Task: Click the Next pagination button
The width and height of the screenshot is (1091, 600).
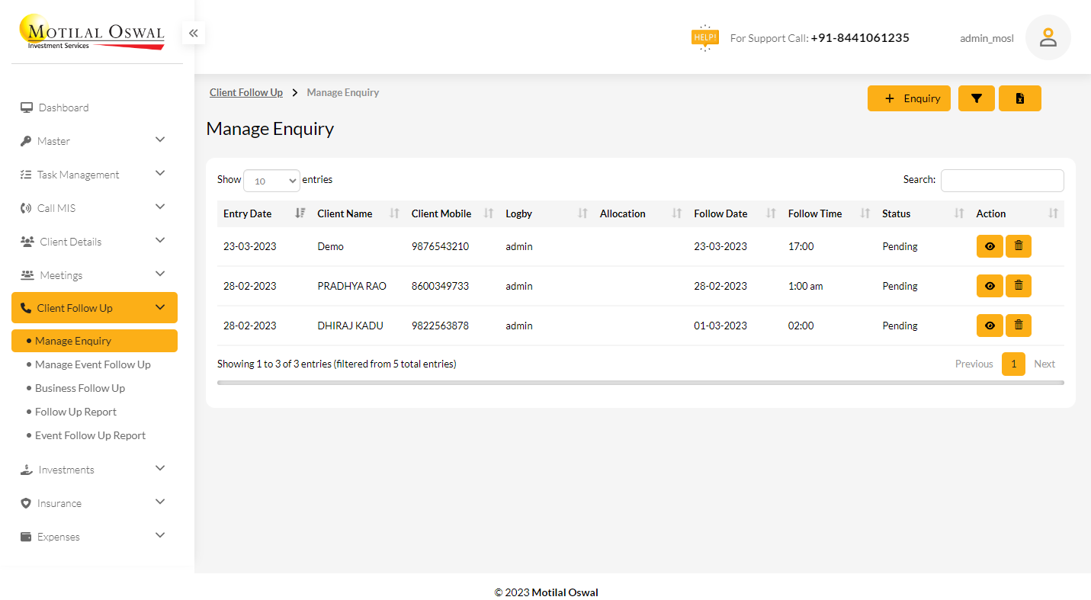Action: tap(1044, 364)
